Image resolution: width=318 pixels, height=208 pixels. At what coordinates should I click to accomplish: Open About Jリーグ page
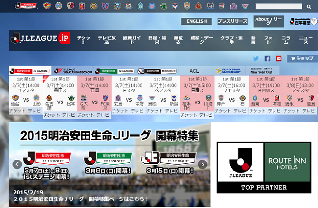click(269, 21)
